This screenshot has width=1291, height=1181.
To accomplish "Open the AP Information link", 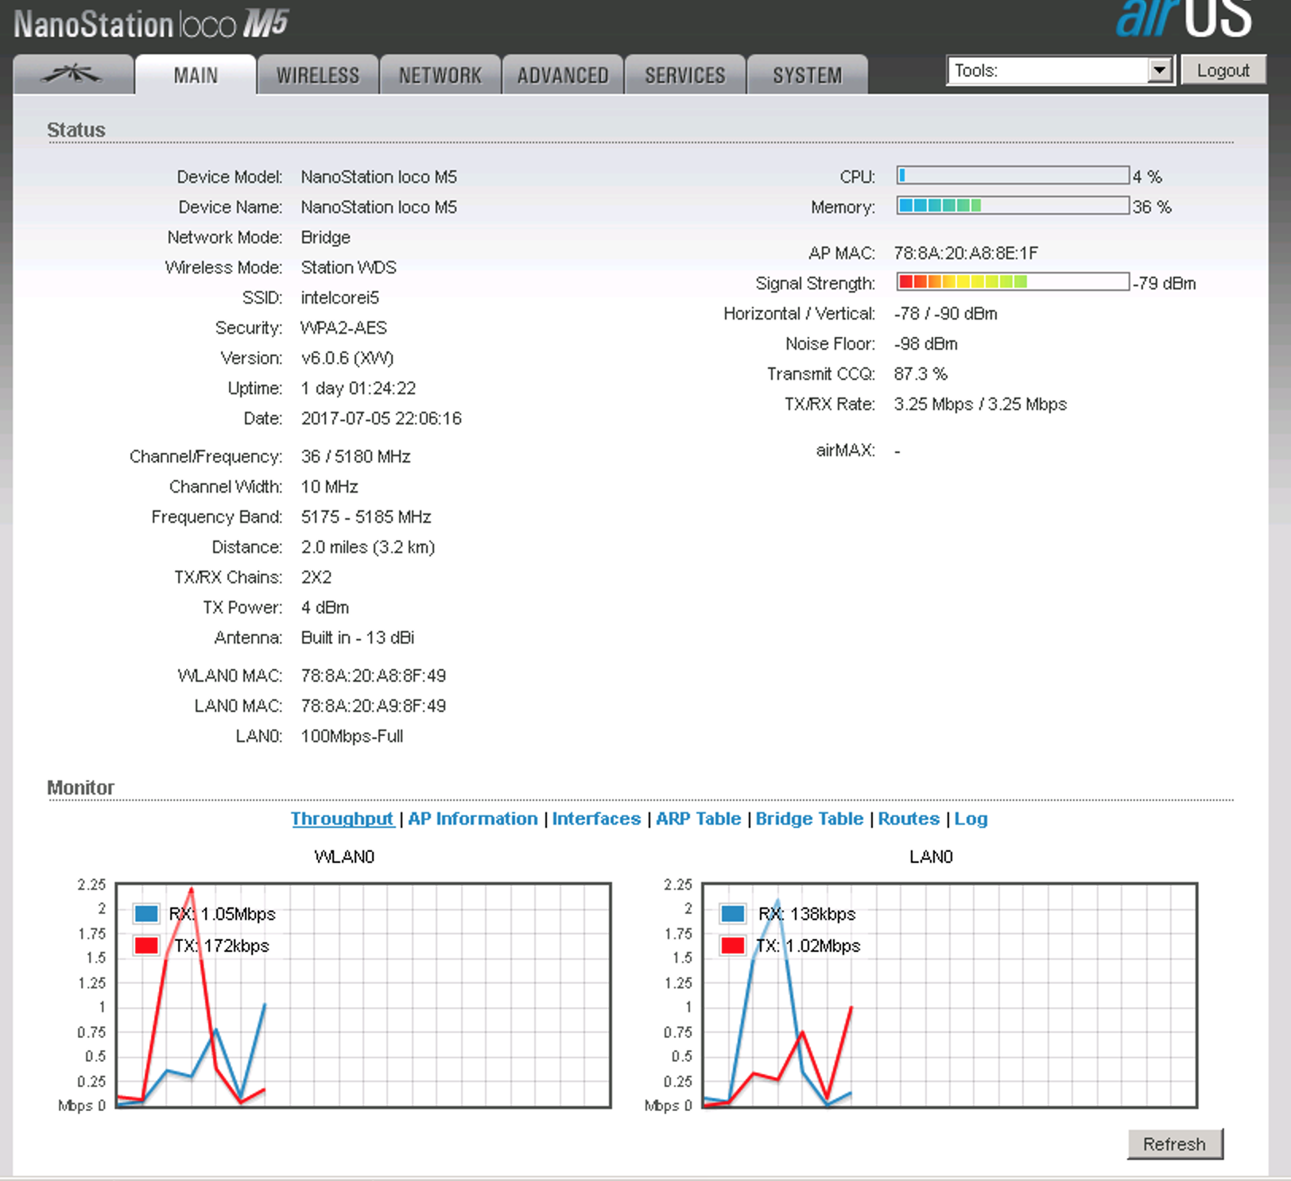I will [x=473, y=819].
